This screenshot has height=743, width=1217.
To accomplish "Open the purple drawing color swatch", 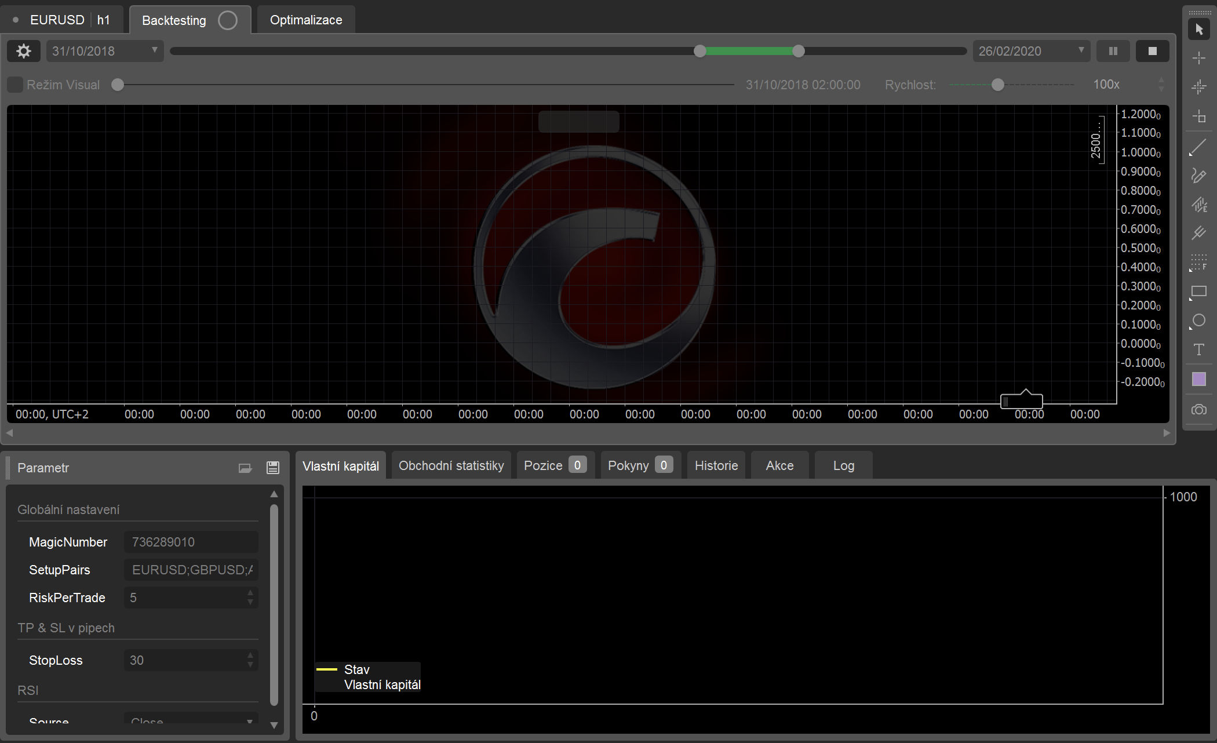I will pos(1199,379).
